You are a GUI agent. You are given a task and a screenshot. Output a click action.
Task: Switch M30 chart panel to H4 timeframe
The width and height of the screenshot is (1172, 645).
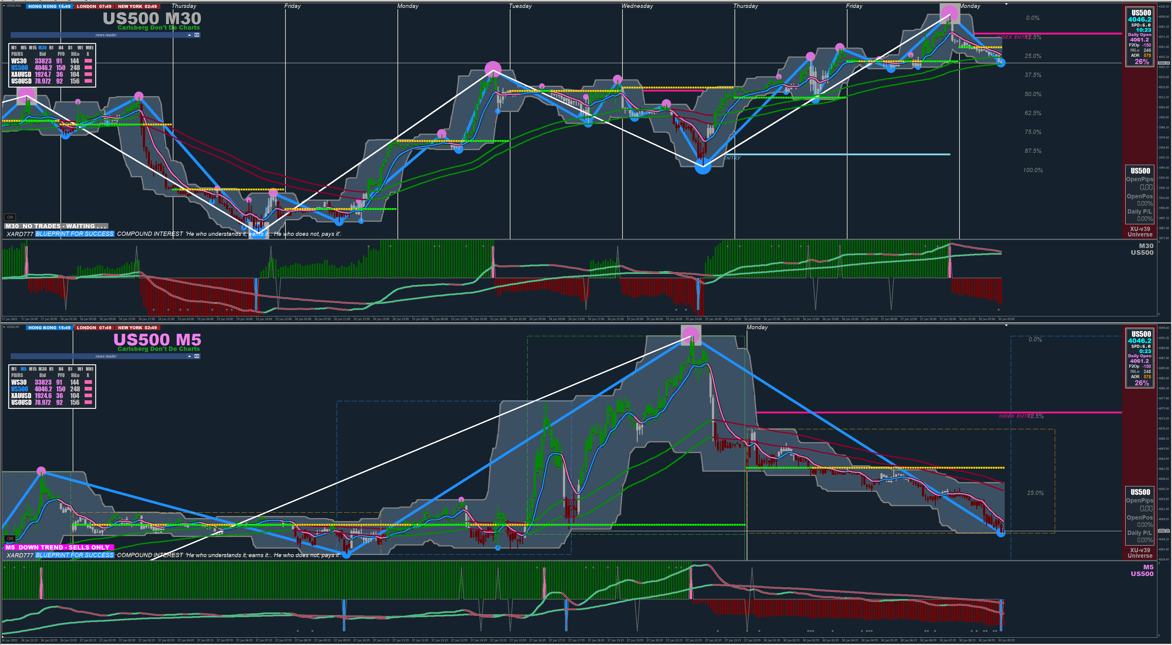(60, 48)
